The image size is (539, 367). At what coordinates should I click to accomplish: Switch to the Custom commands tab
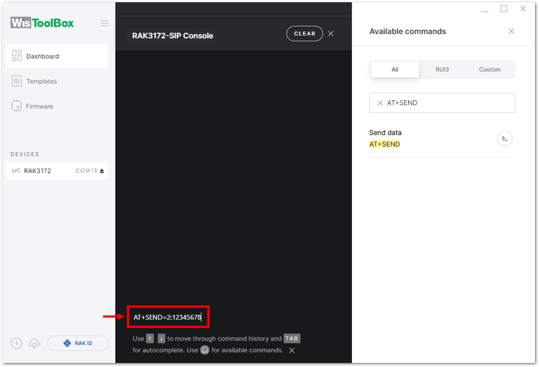tap(489, 69)
